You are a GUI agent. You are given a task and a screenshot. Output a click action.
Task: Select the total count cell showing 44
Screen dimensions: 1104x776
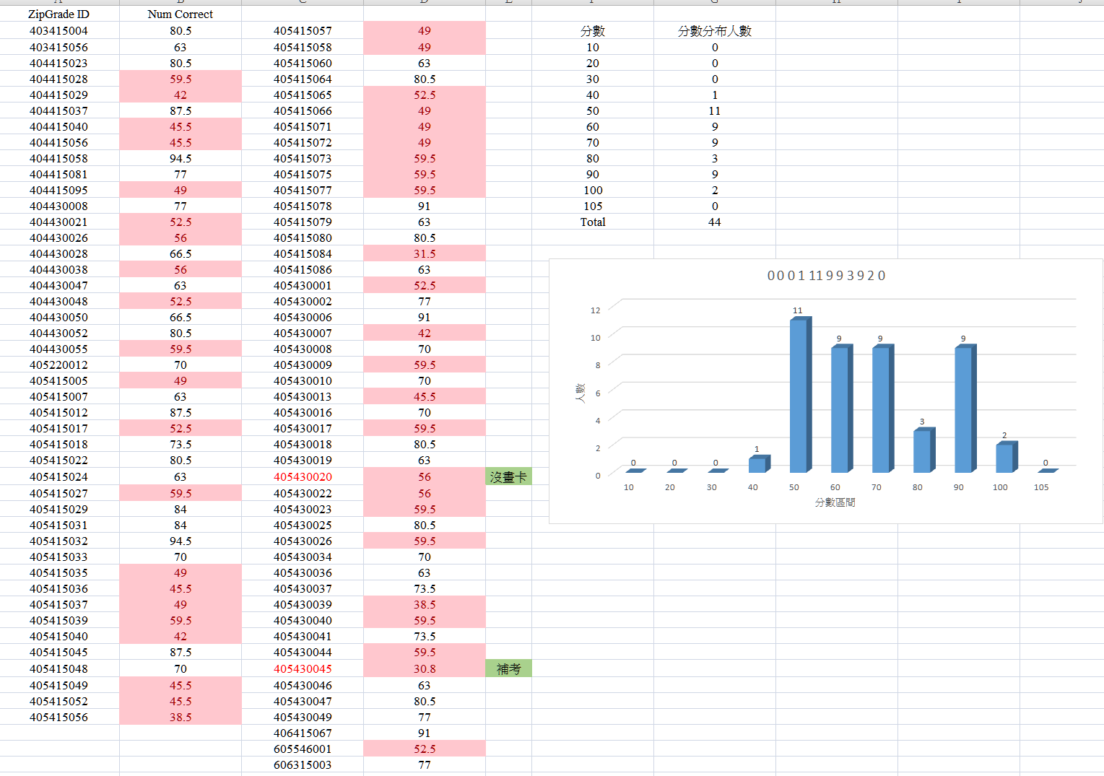714,222
